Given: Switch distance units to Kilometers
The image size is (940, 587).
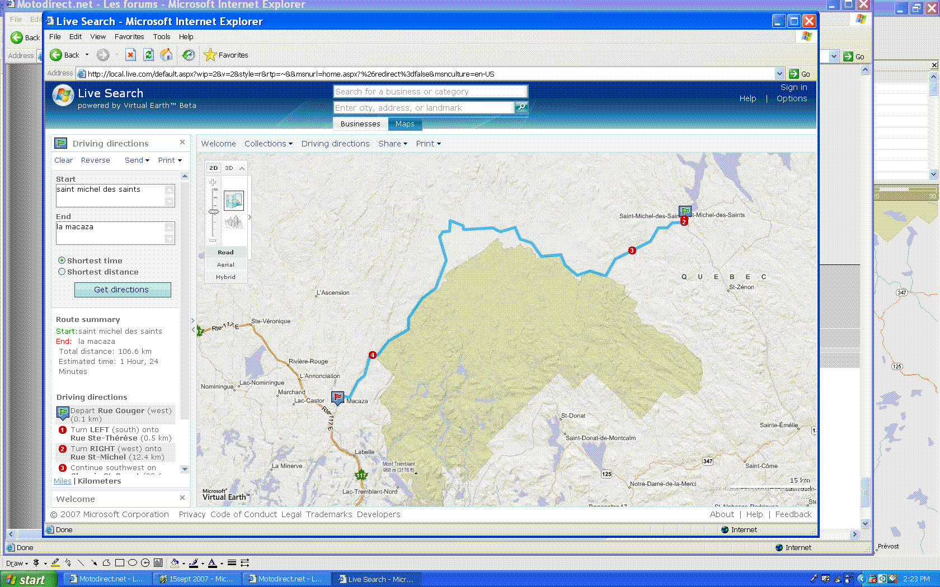Looking at the screenshot, I should (100, 481).
